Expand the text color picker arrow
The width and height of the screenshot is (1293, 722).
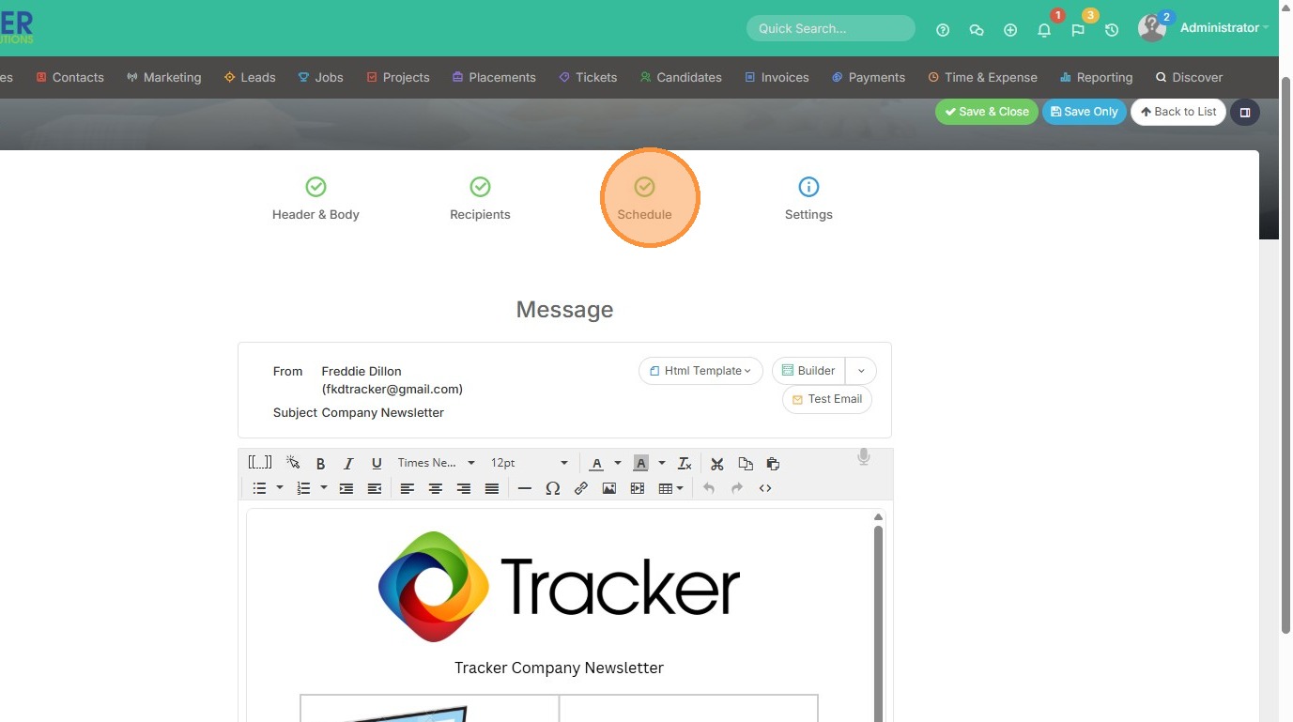[x=618, y=463]
